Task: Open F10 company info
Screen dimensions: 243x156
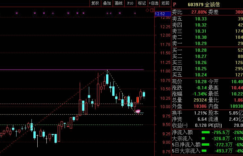Action: click(x=130, y=3)
